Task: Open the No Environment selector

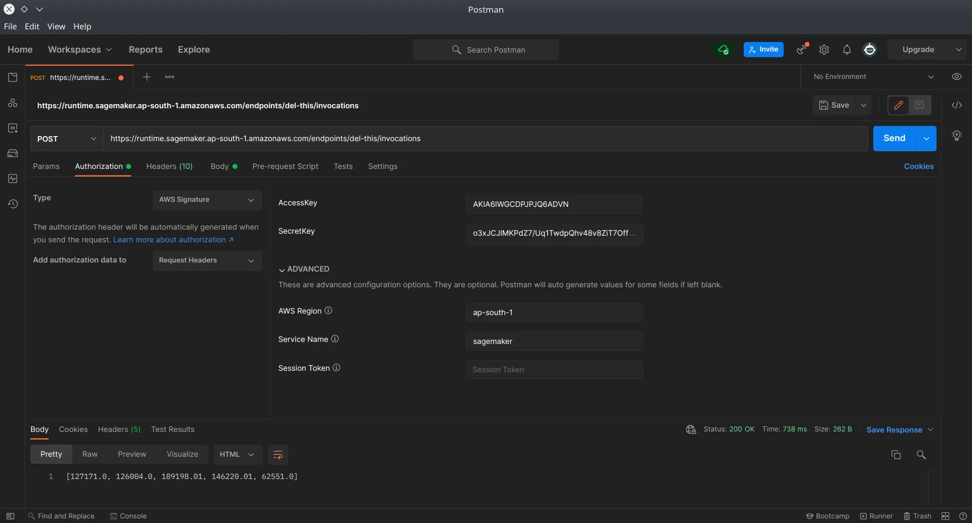Action: [873, 77]
